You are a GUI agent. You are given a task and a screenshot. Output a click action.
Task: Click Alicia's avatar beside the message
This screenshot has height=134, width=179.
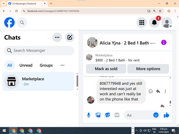click(x=91, y=100)
